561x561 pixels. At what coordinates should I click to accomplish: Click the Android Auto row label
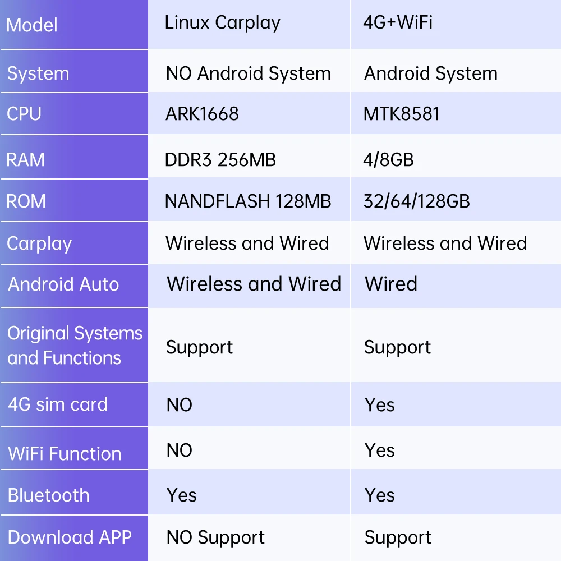63,284
